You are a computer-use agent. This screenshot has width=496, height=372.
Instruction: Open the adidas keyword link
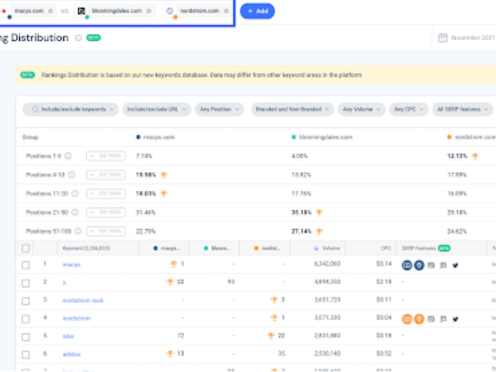point(71,354)
